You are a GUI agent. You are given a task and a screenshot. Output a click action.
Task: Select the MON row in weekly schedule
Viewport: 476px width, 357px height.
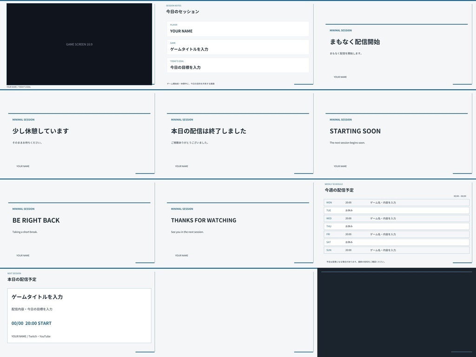[397, 203]
